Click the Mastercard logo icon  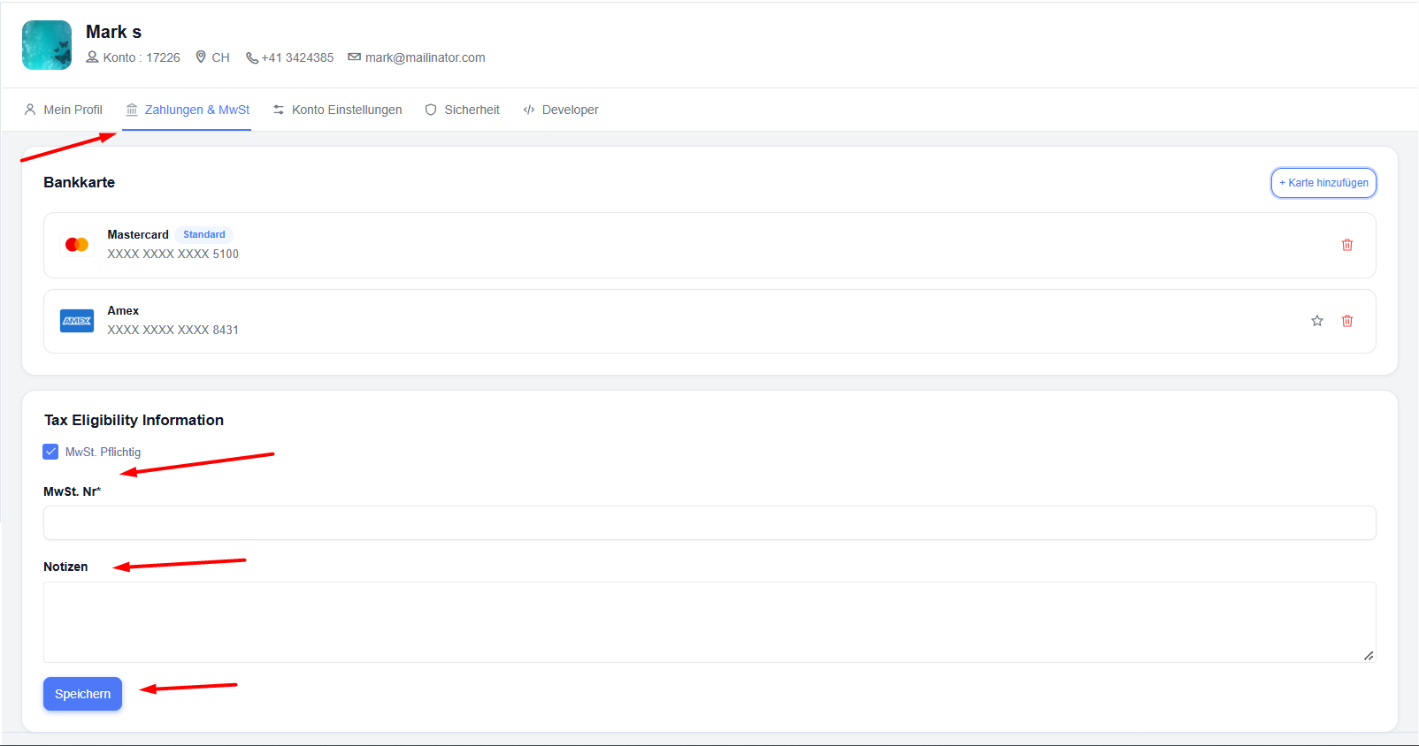point(77,245)
